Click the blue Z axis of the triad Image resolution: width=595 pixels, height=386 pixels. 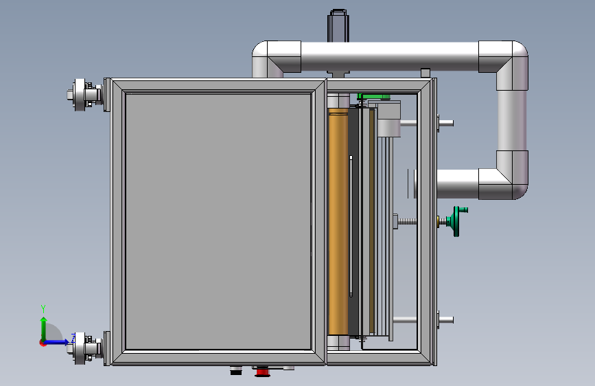tap(57, 342)
